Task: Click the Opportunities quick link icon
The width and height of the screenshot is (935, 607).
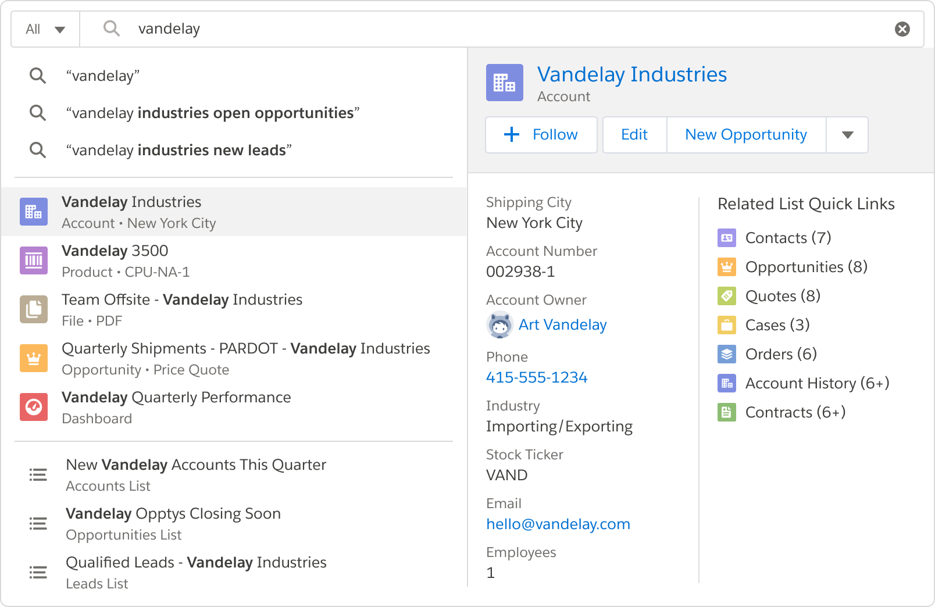Action: 727,267
